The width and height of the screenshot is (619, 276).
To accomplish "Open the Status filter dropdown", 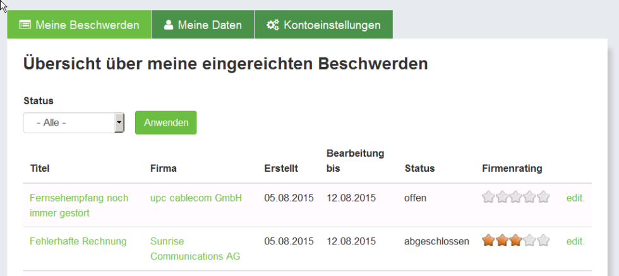I will [x=74, y=123].
